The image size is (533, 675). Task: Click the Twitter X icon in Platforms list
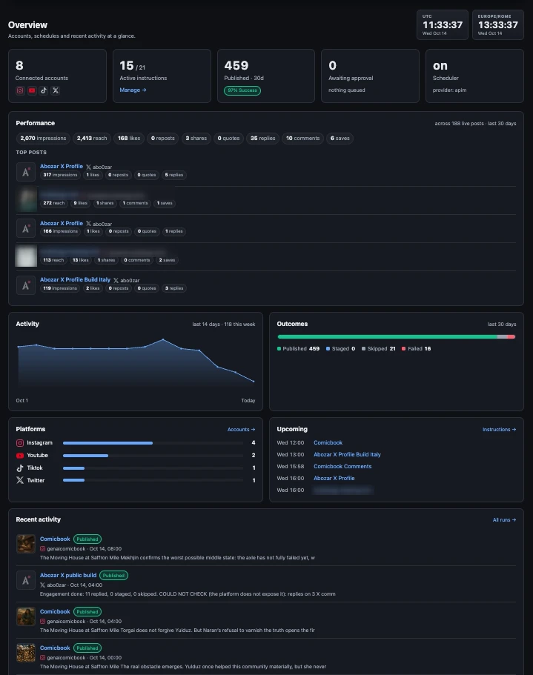[x=20, y=480]
